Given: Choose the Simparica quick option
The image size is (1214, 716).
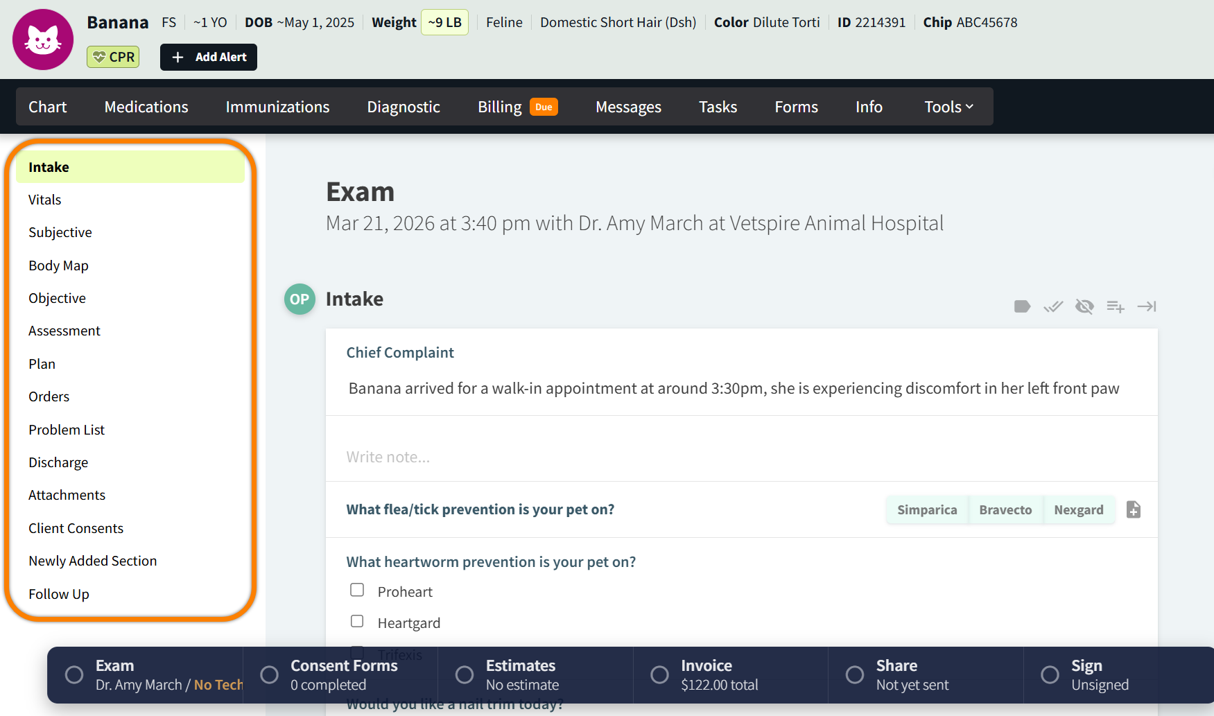Looking at the screenshot, I should pyautogui.click(x=927, y=510).
